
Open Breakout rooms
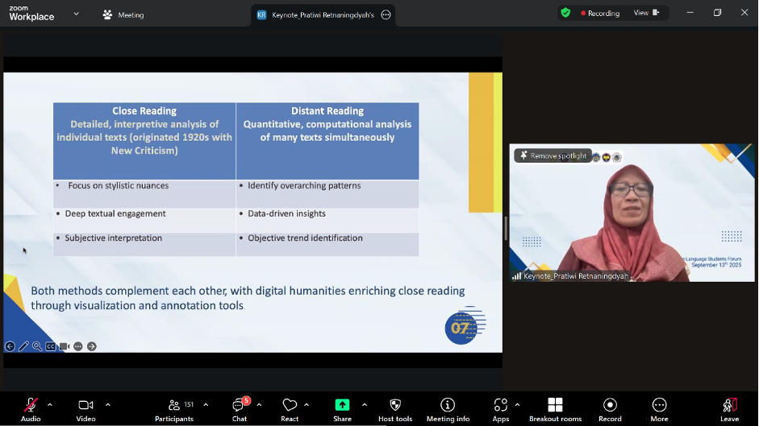coord(555,405)
